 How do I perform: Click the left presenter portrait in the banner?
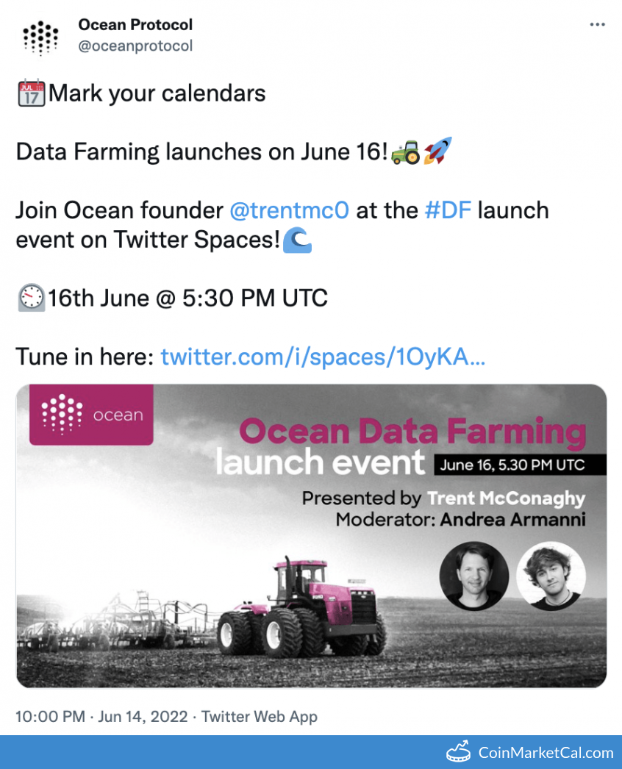point(473,576)
